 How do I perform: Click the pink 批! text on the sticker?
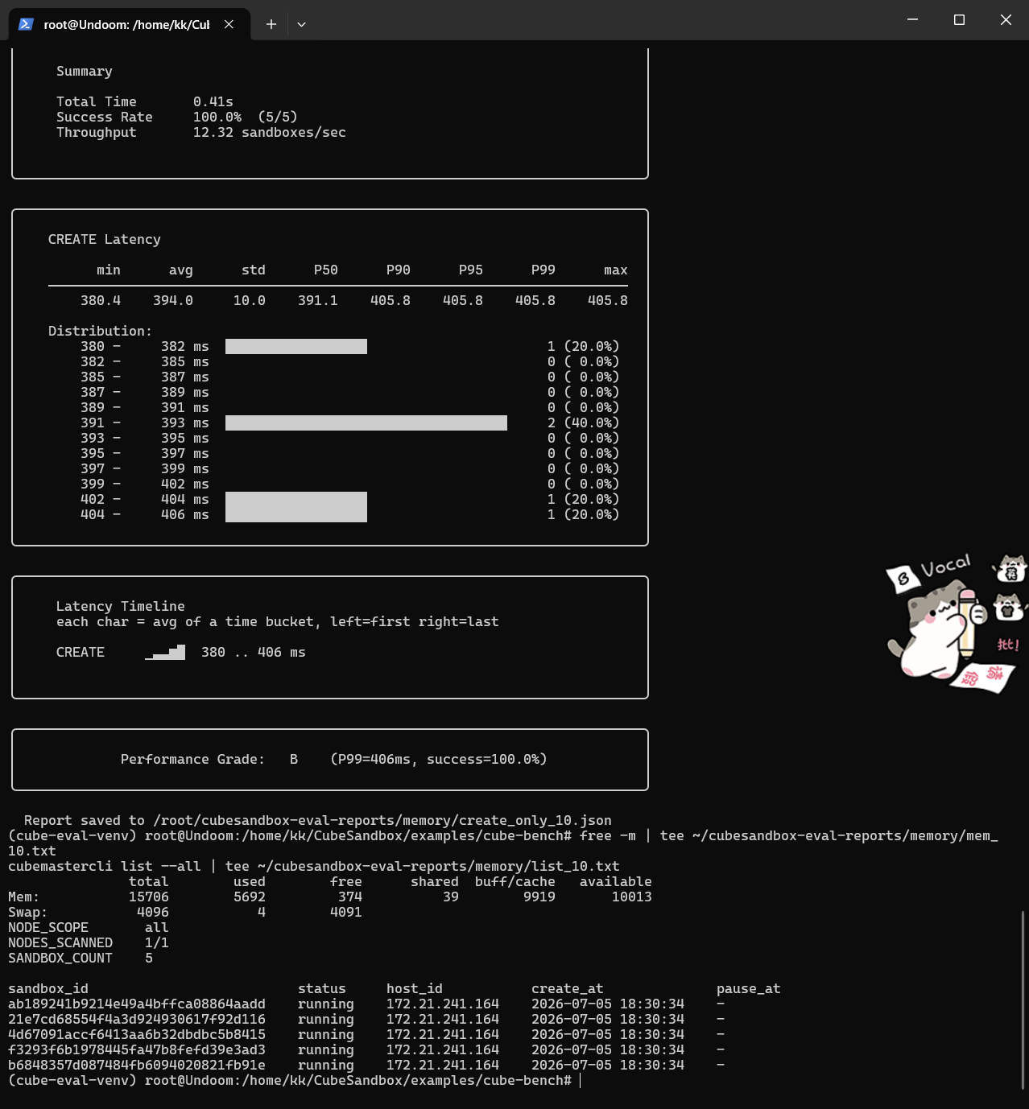point(1008,644)
